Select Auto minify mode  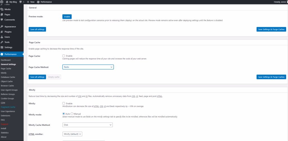click(64, 114)
